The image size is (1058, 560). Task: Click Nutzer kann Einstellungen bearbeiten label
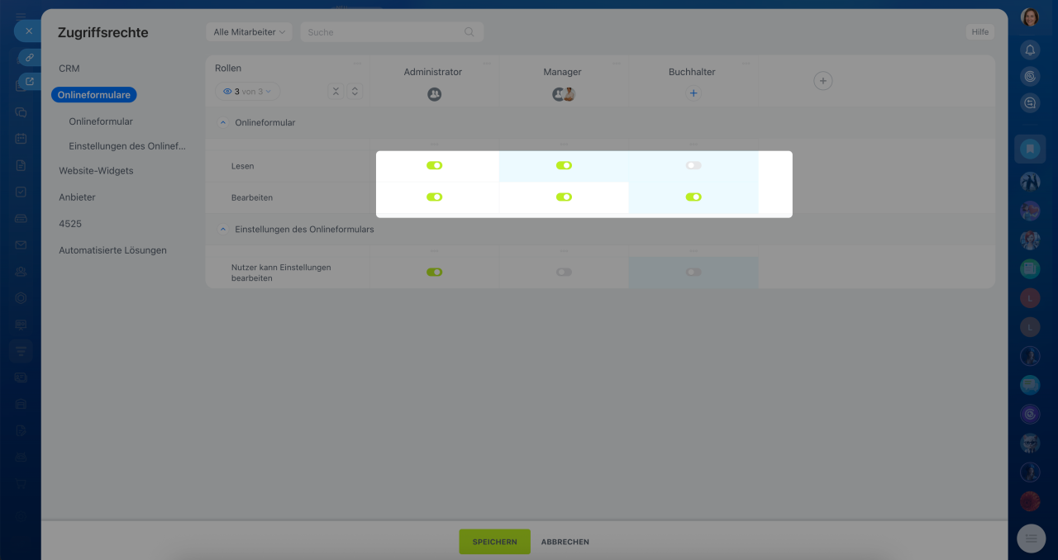click(x=281, y=273)
